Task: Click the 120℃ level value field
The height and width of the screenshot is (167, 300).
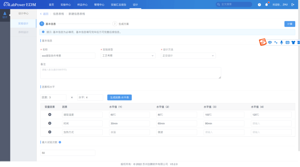Action: point(271,115)
